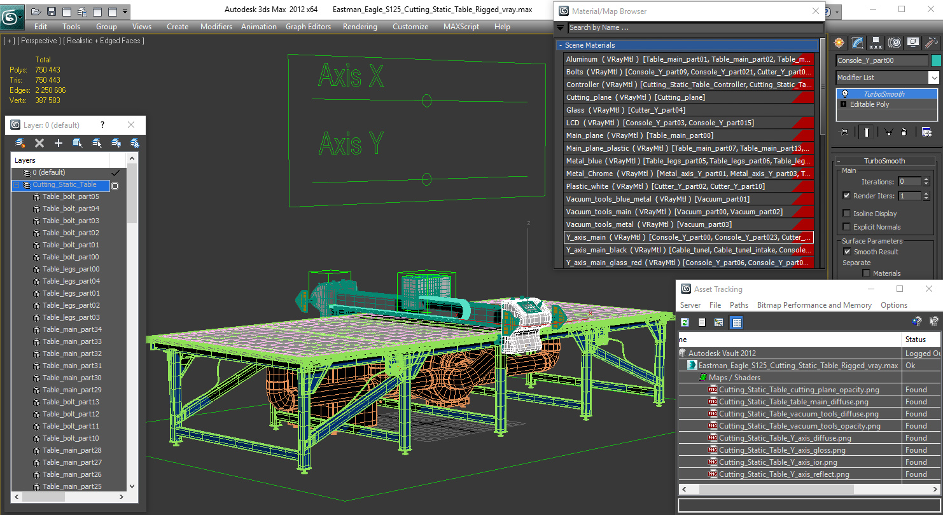Open the Edit menu
The image size is (943, 515).
(x=41, y=27)
